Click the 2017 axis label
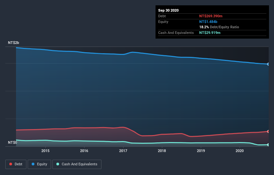 tap(123, 151)
